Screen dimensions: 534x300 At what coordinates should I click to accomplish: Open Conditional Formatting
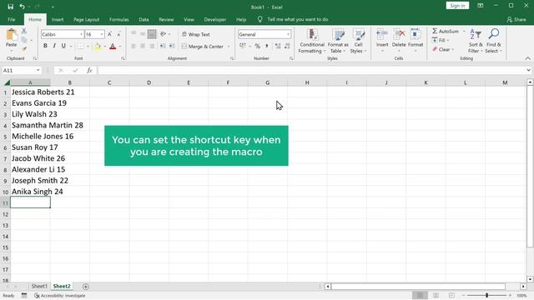(x=311, y=41)
